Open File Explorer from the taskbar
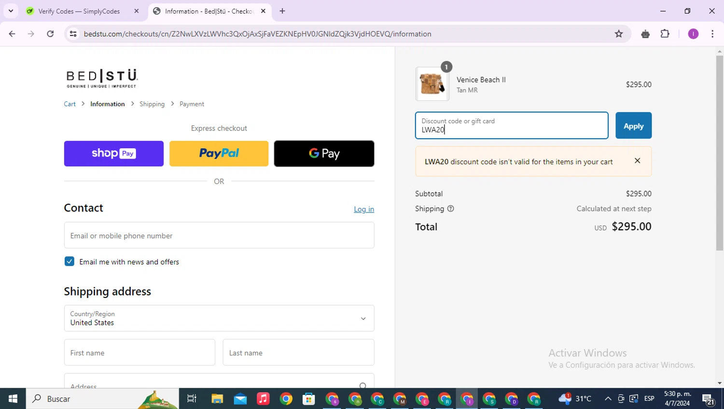 click(x=217, y=399)
